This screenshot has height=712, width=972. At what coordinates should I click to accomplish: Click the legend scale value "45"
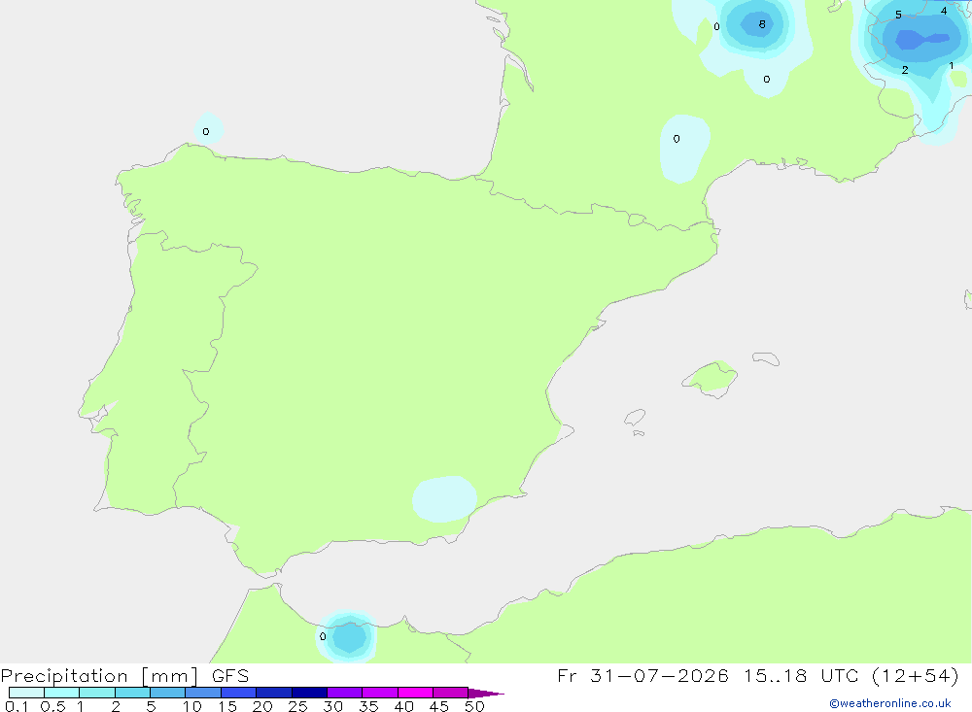(439, 706)
